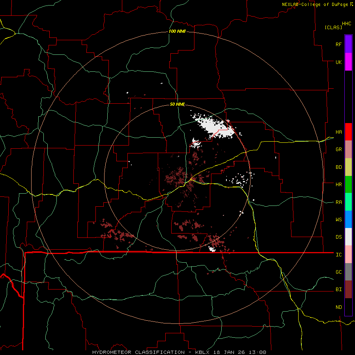Click the WS legend label
Image resolution: width=355 pixels, height=355 pixels.
point(338,220)
